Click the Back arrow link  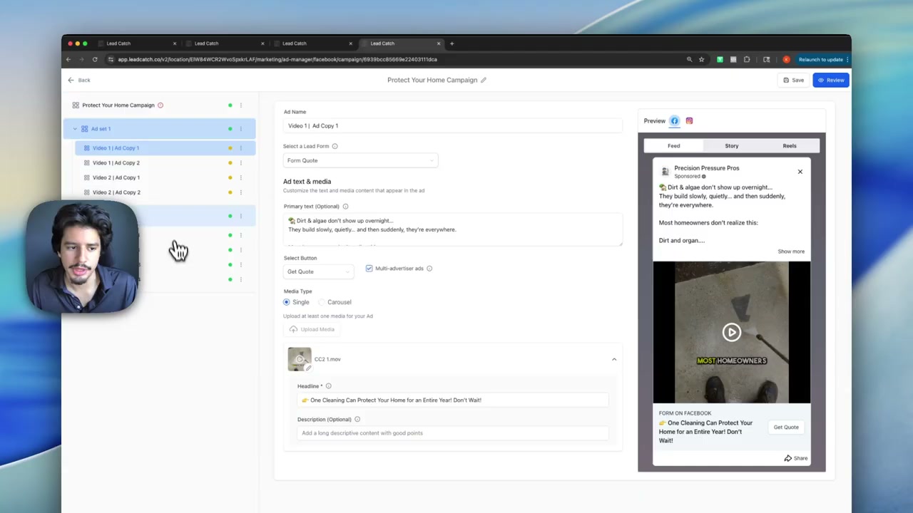coord(79,80)
